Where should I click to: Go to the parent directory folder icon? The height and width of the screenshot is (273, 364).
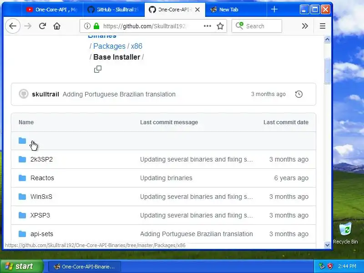tap(22, 141)
